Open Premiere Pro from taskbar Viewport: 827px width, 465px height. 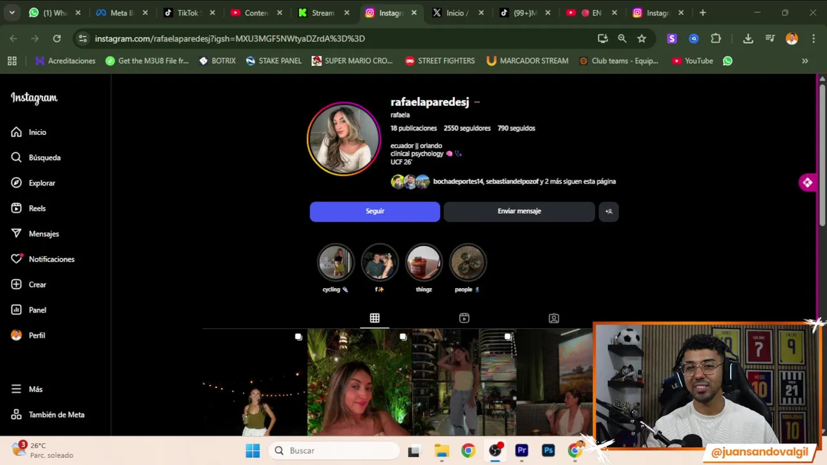point(521,451)
